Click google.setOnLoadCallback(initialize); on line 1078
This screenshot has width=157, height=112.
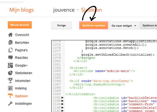tap(118, 55)
